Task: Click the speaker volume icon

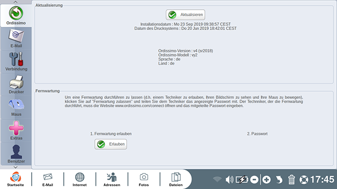Action: (x=230, y=180)
